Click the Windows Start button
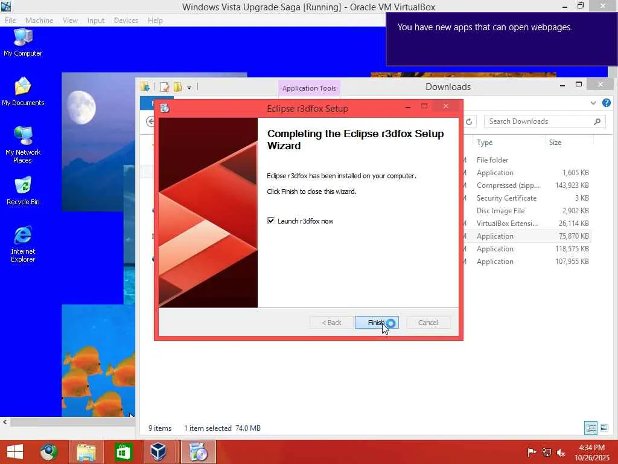Viewport: 618px width, 464px height. point(15,452)
